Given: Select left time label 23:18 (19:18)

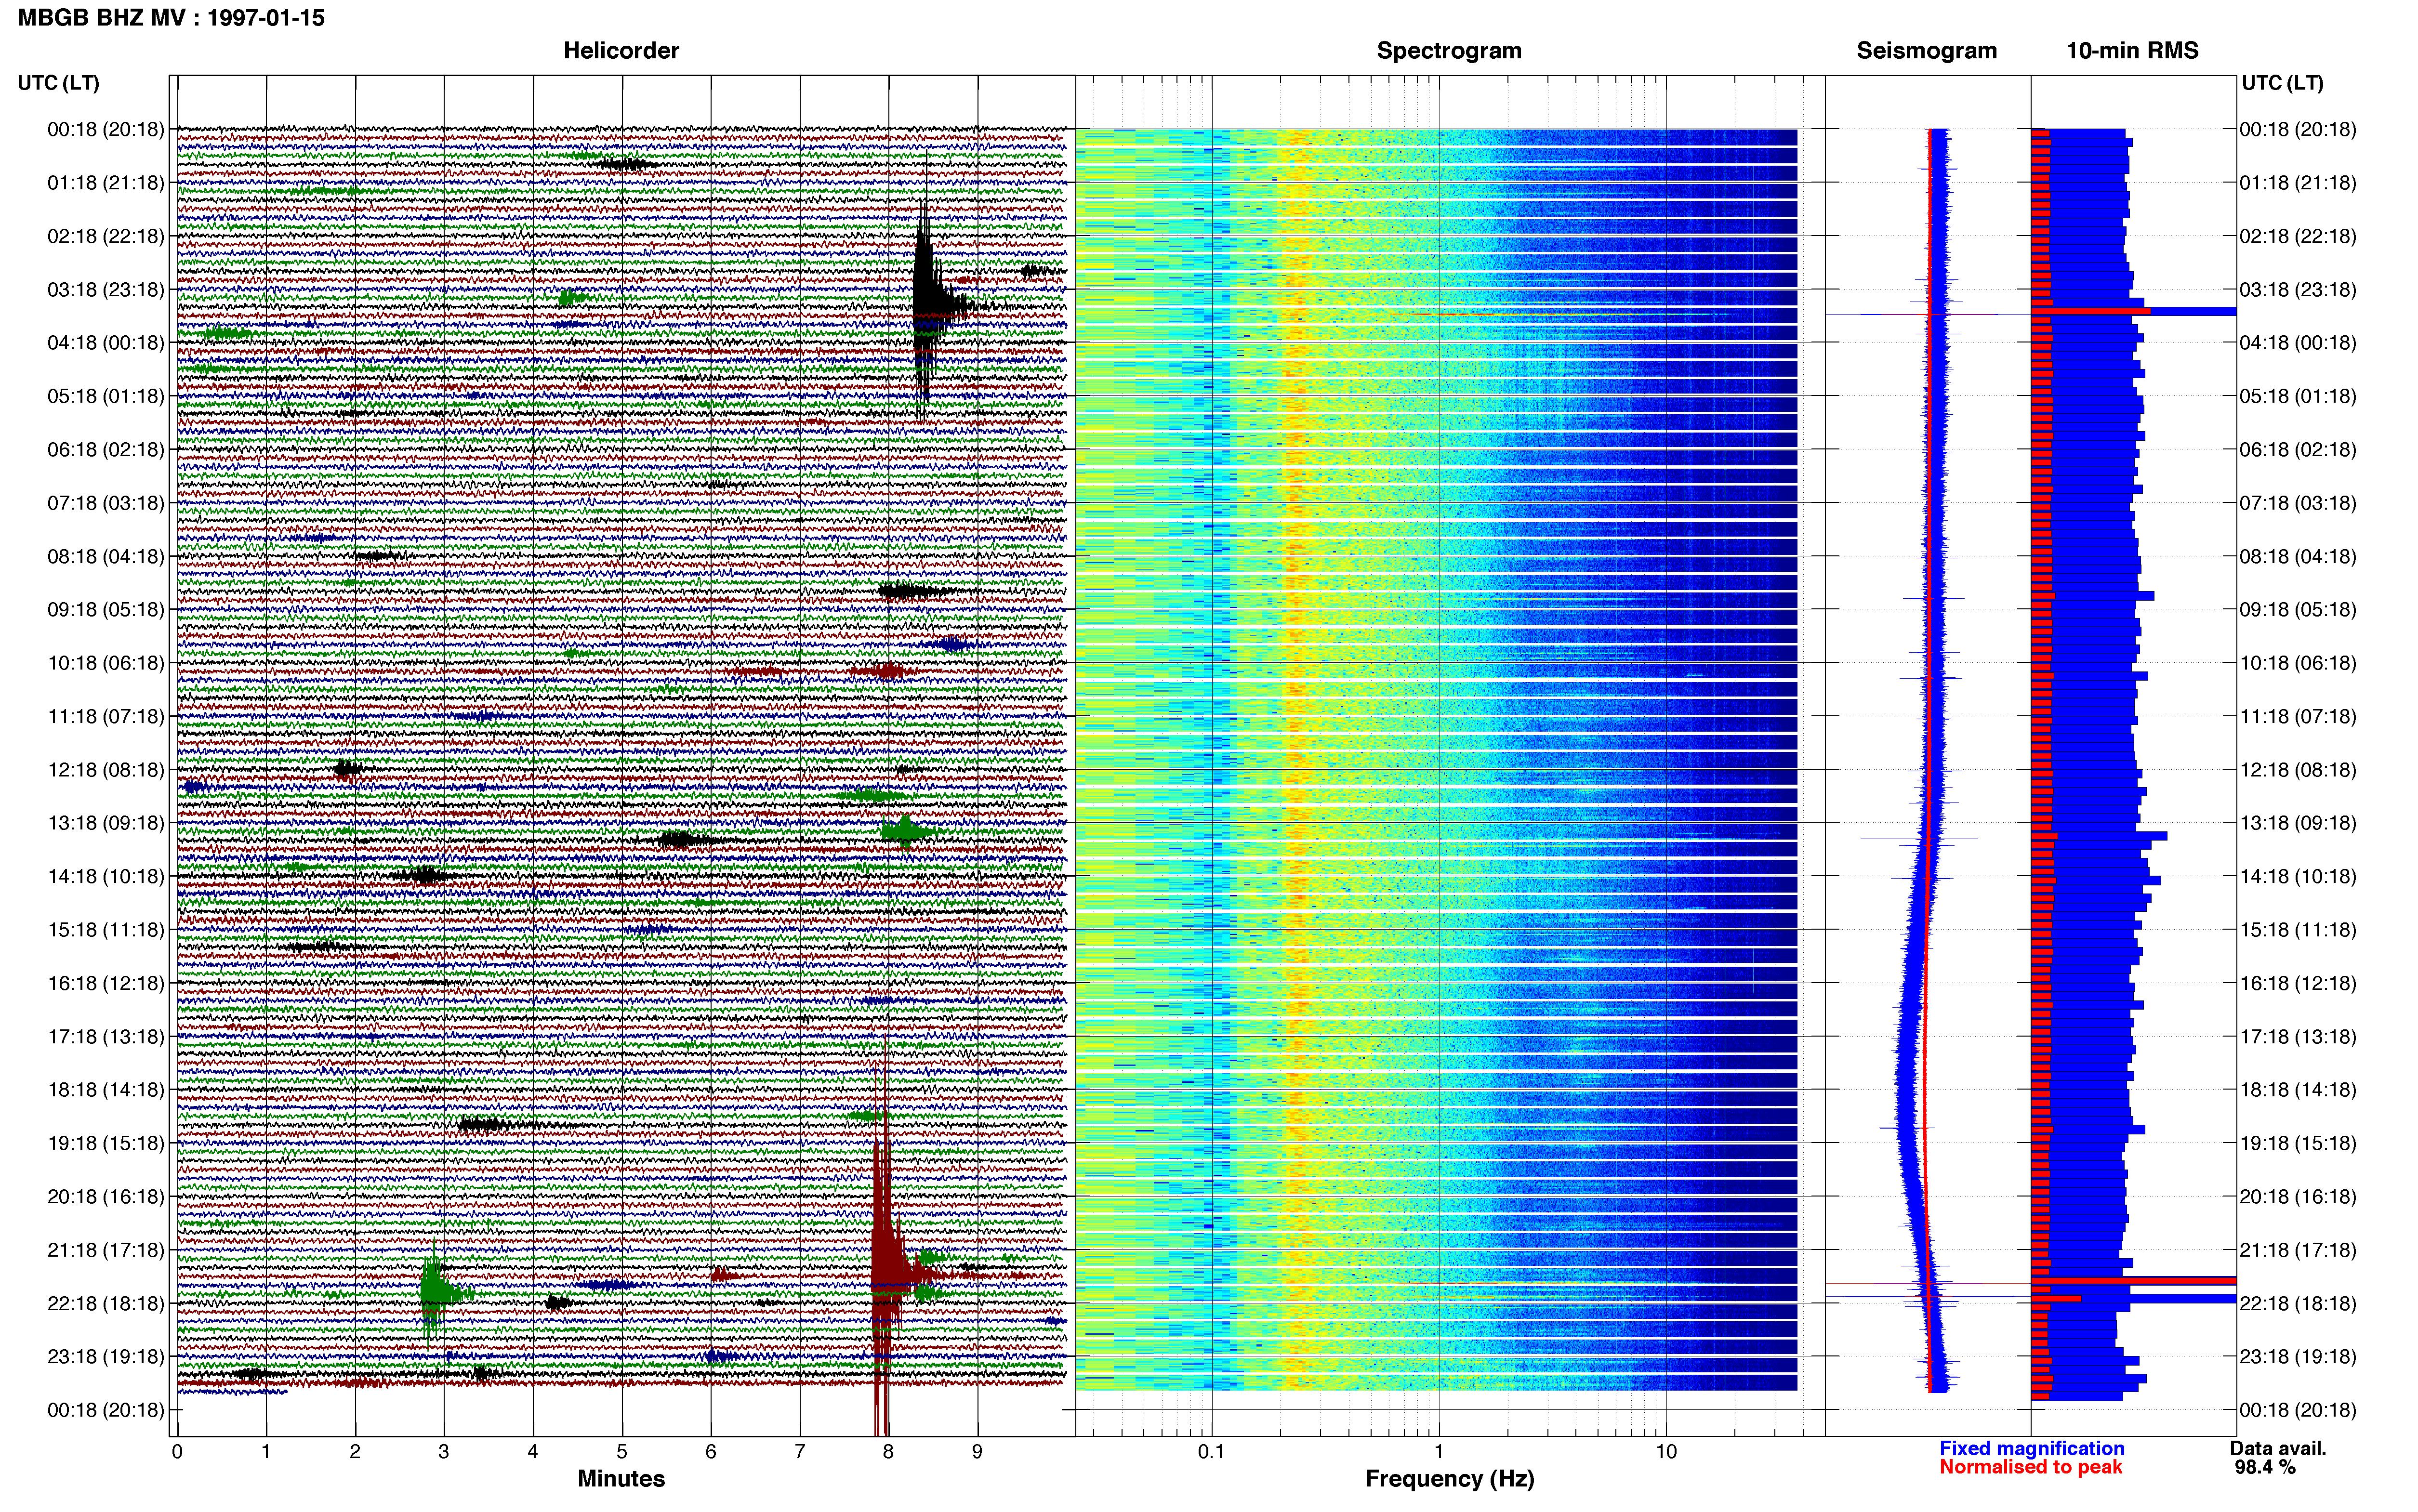Looking at the screenshot, I should (106, 1356).
